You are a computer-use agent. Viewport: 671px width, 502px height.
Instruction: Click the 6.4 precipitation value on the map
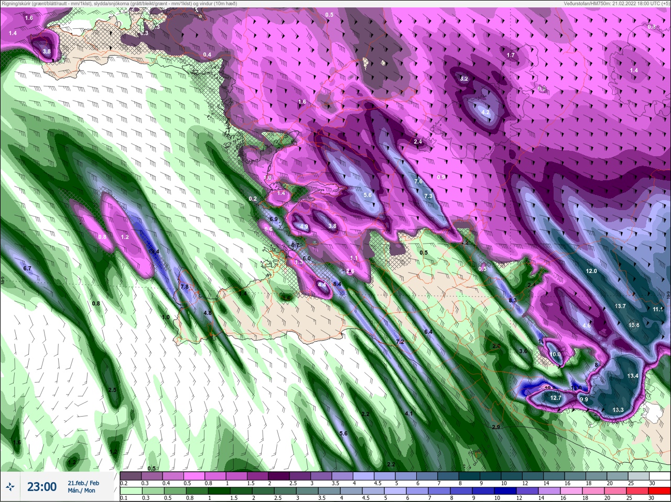pyautogui.click(x=428, y=332)
